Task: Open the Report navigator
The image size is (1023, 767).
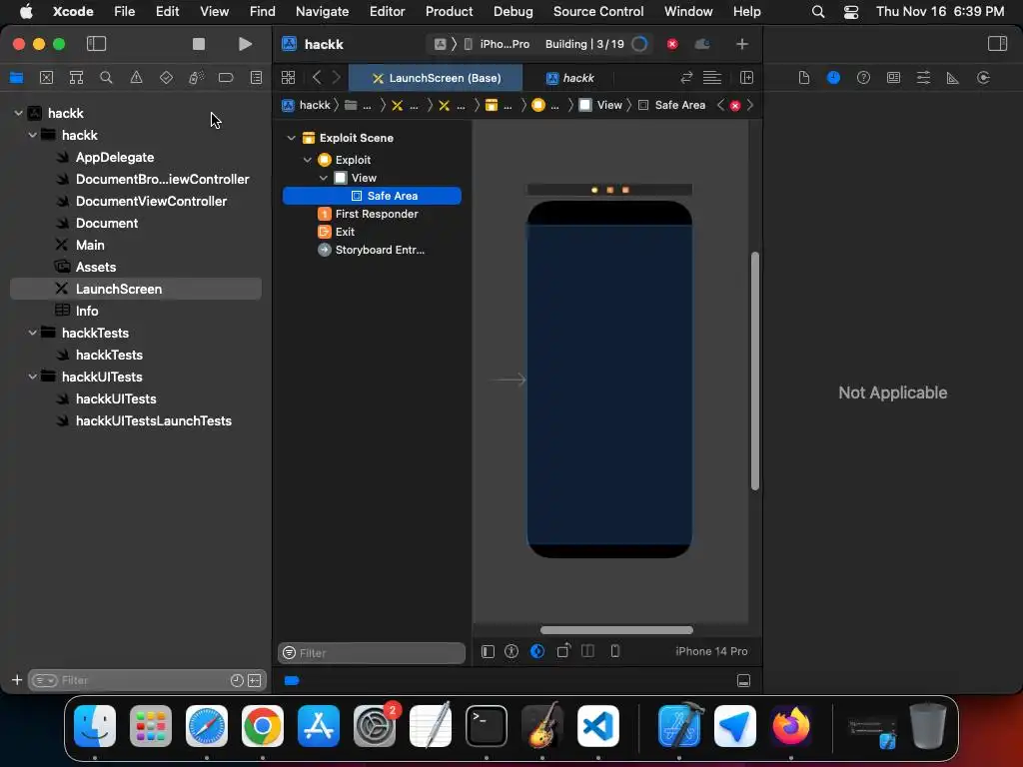Action: pos(257,78)
